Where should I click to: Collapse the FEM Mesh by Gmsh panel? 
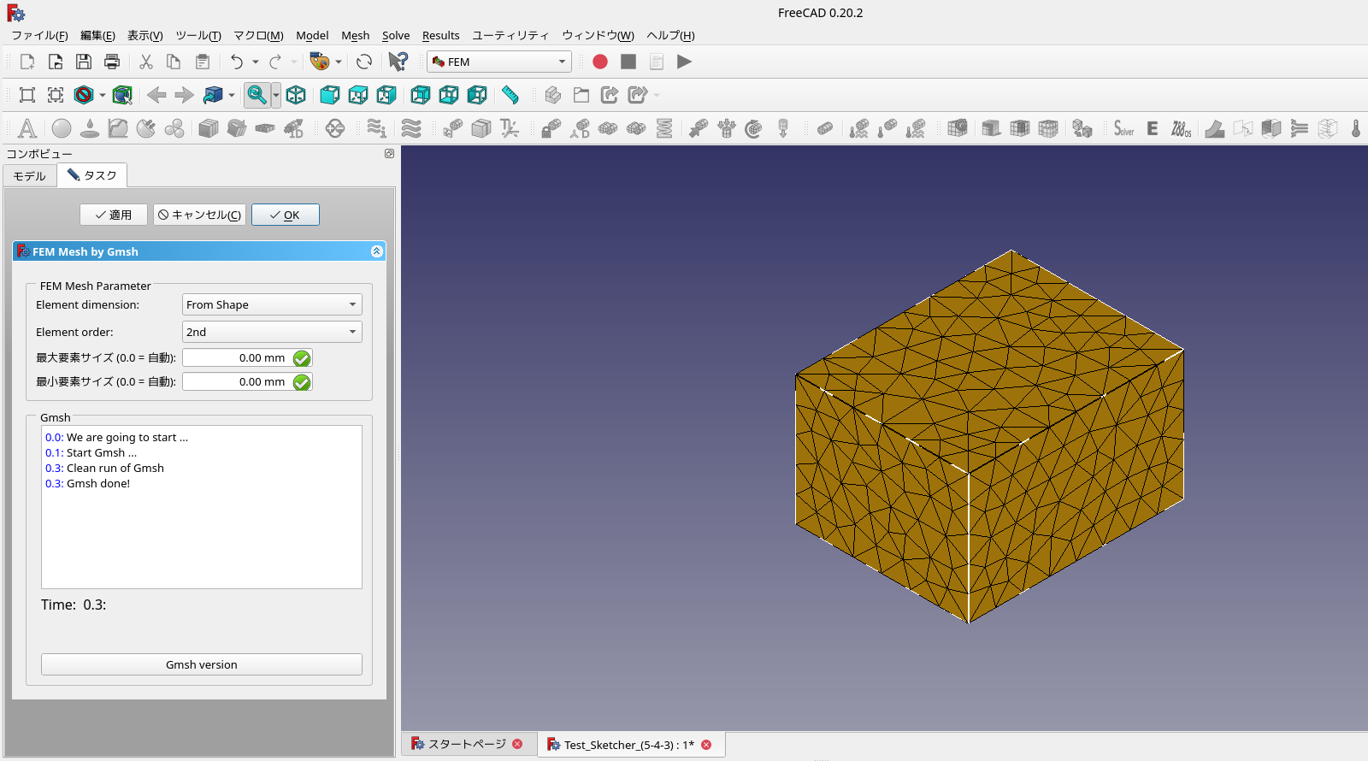point(376,251)
